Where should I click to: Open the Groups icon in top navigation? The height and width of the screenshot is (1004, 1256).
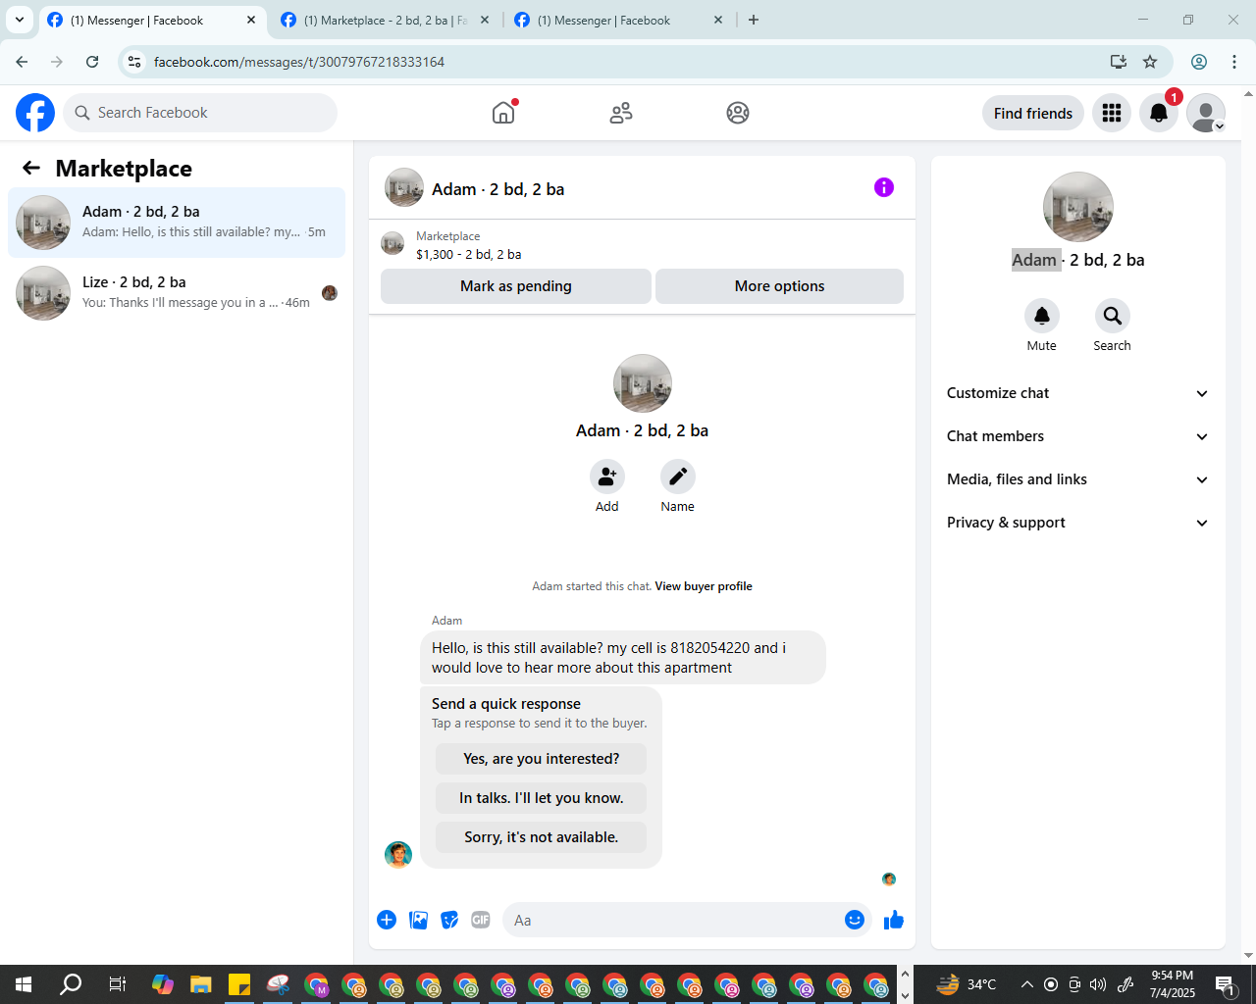(x=738, y=113)
